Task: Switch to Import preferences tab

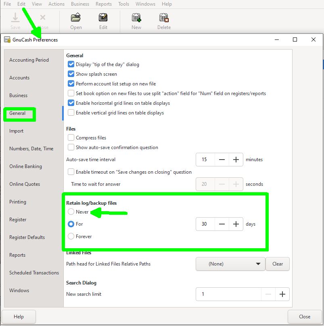Action: (x=33, y=131)
